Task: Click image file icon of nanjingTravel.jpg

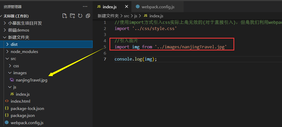Action: (12, 80)
